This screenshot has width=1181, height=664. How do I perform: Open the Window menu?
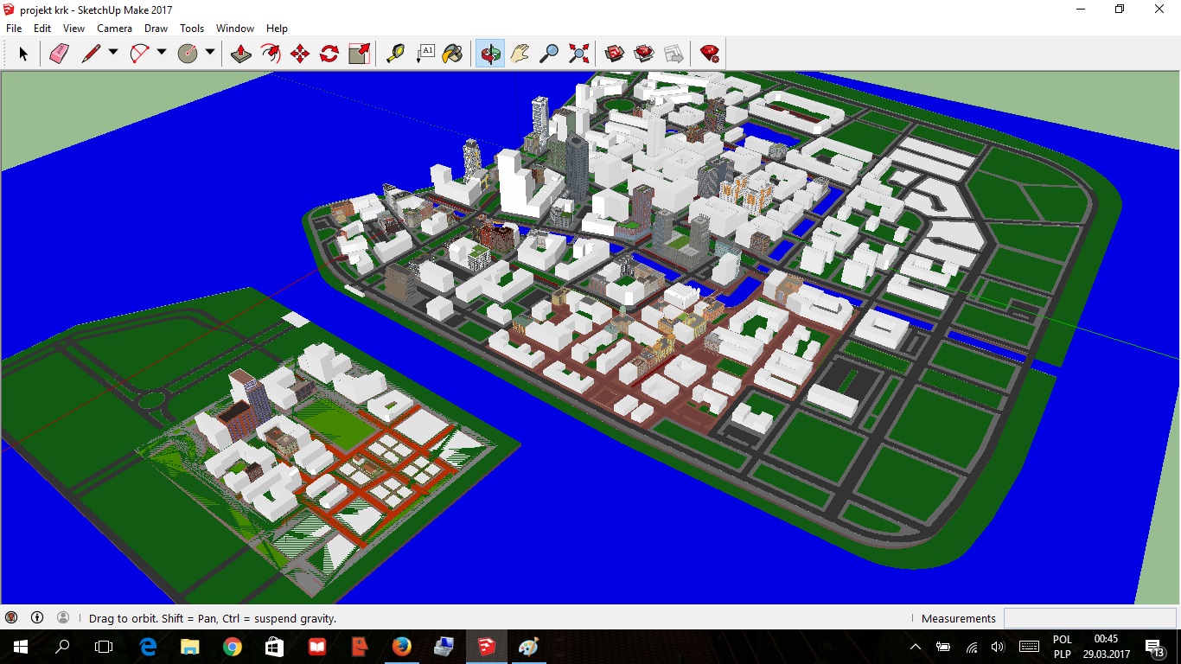pyautogui.click(x=235, y=29)
